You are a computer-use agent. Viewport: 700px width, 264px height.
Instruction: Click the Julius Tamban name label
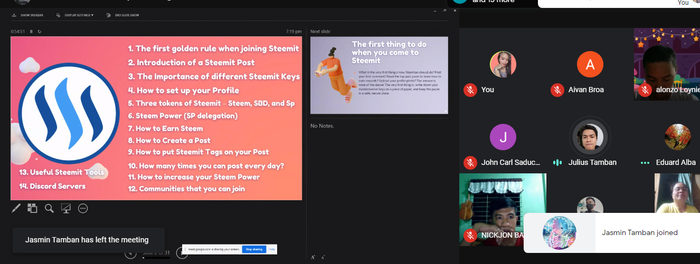592,162
